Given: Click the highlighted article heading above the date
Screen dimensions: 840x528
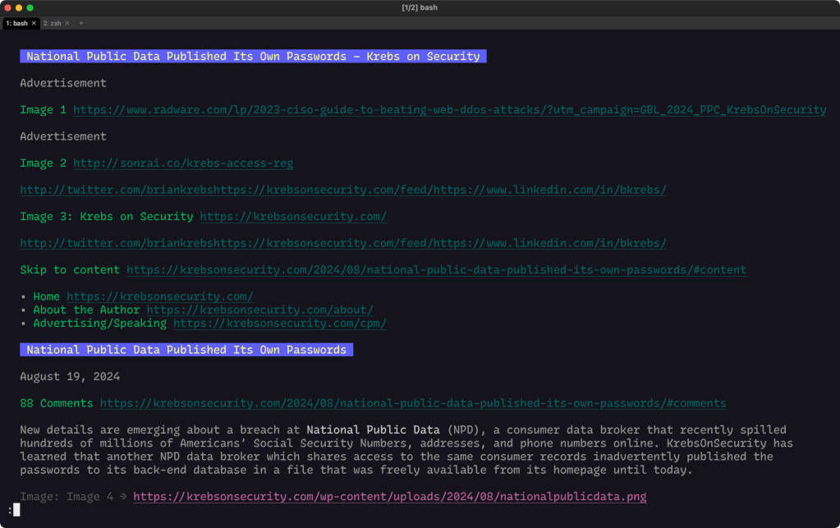Looking at the screenshot, I should tap(186, 350).
